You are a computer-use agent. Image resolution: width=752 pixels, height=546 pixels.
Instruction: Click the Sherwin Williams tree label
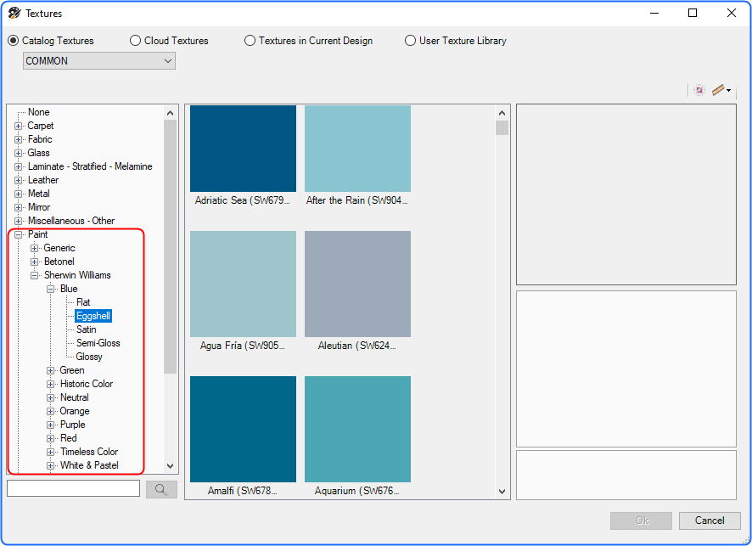coord(77,275)
